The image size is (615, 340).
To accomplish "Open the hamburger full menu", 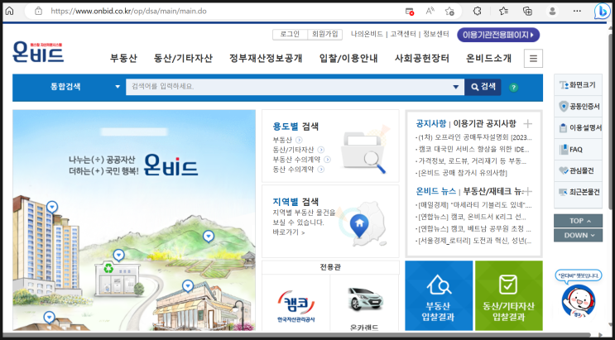I will click(533, 59).
